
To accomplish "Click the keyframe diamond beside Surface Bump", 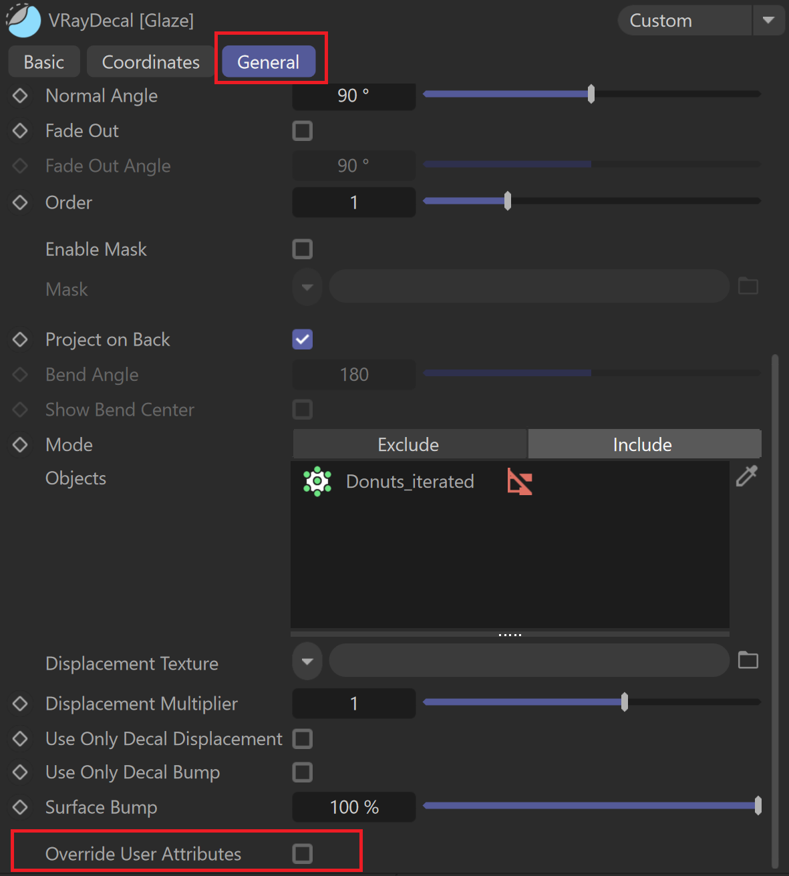I will click(x=20, y=807).
